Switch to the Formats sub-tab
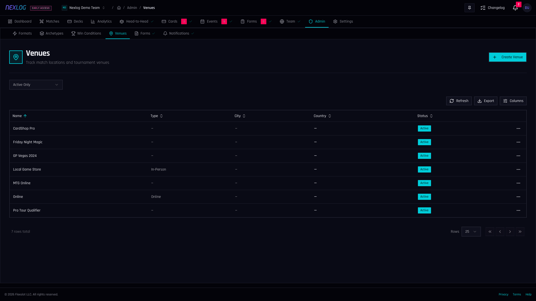Viewport: 536px width, 301px height. (22, 33)
